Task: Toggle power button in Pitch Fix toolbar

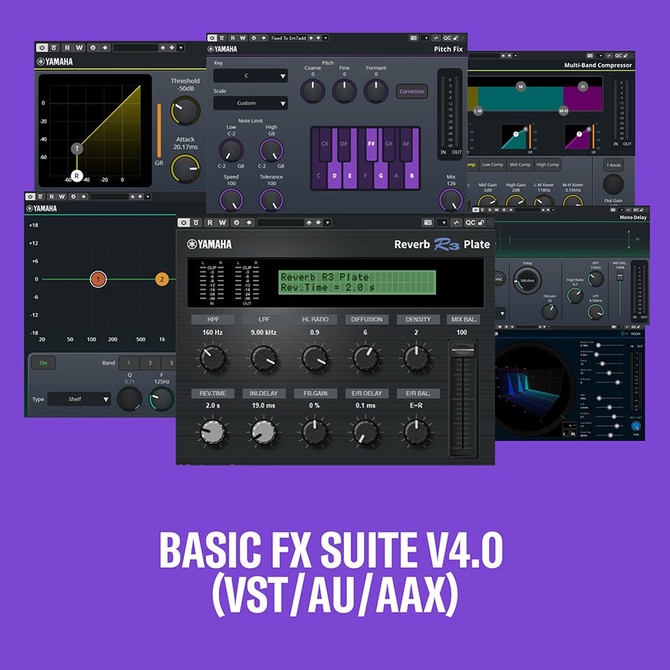Action: (x=212, y=38)
